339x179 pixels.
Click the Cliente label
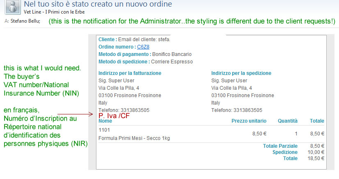108,40
